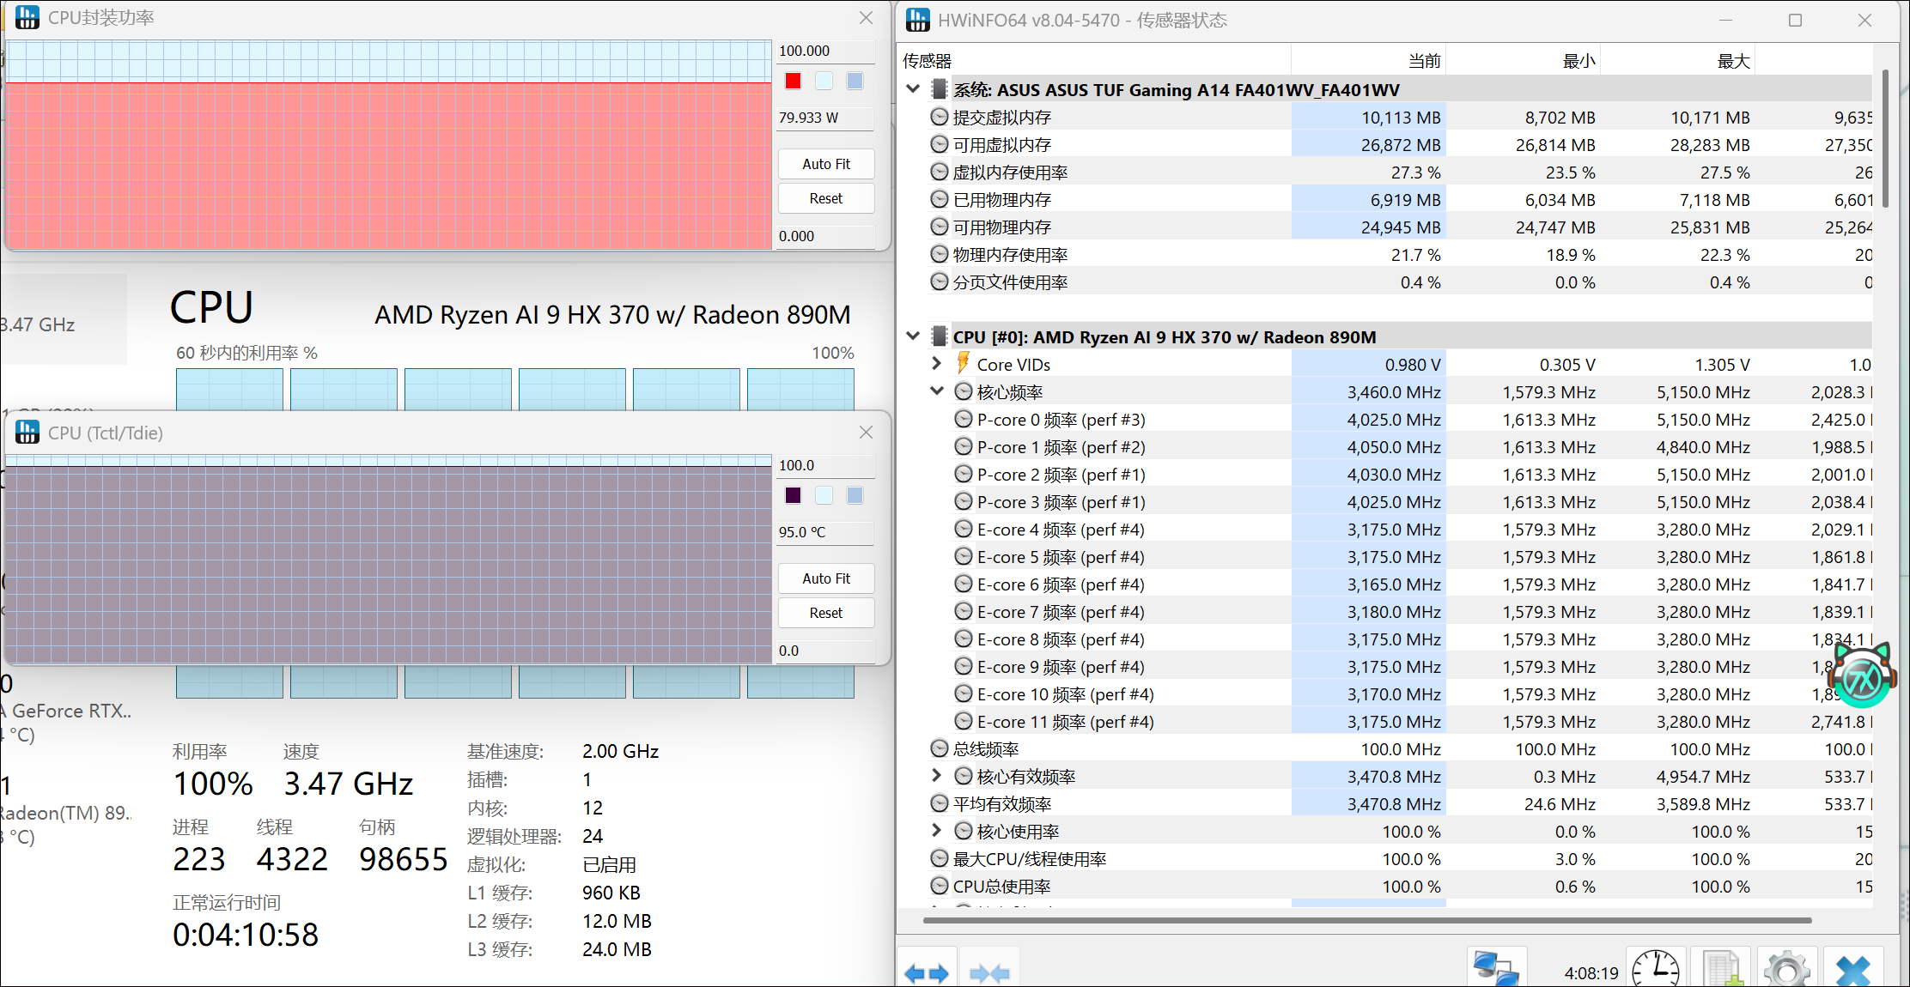Collapse the 核心频率 tree node
Screen dimensions: 1910x987
click(937, 391)
